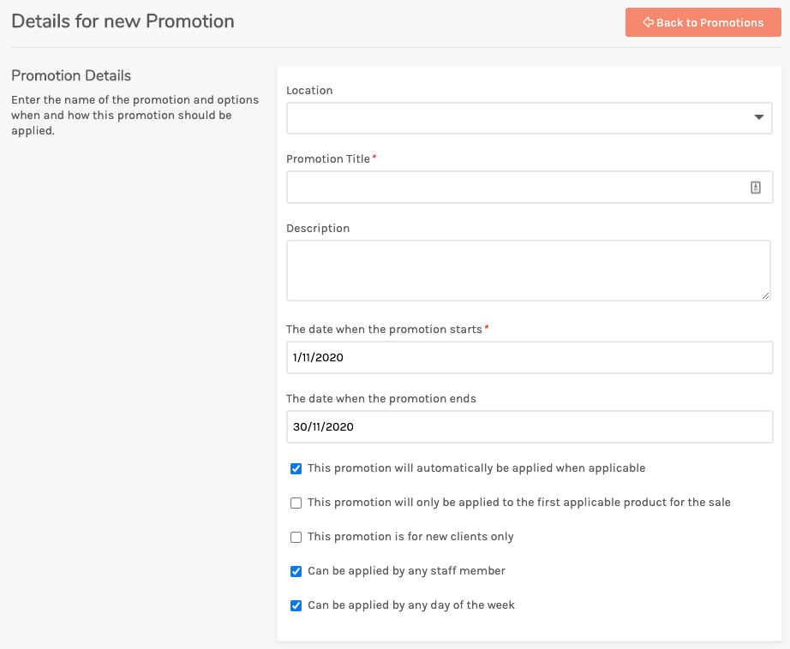Click the 'This promotion is for new clients only' label

click(x=410, y=537)
